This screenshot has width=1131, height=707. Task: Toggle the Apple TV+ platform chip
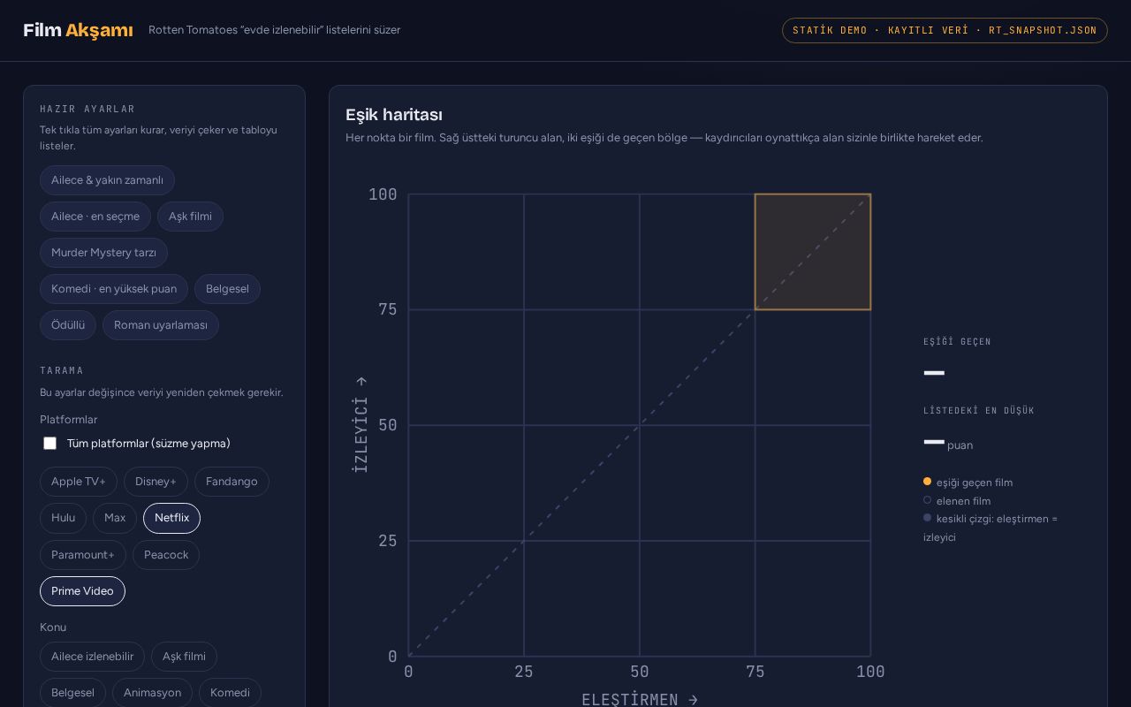pos(79,482)
